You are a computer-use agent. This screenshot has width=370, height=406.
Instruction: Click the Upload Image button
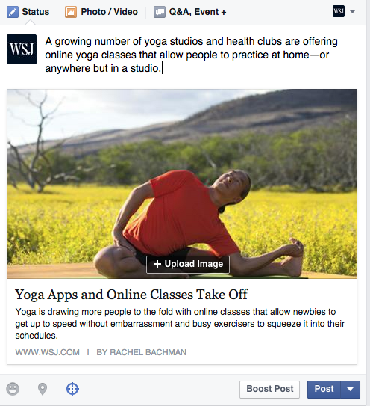pos(188,265)
